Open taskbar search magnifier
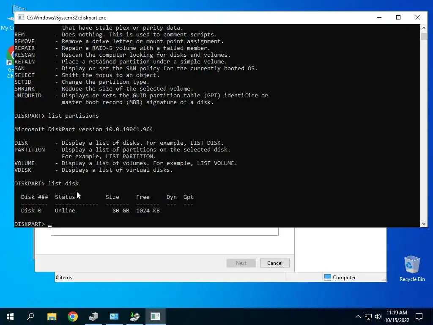 (x=30, y=317)
